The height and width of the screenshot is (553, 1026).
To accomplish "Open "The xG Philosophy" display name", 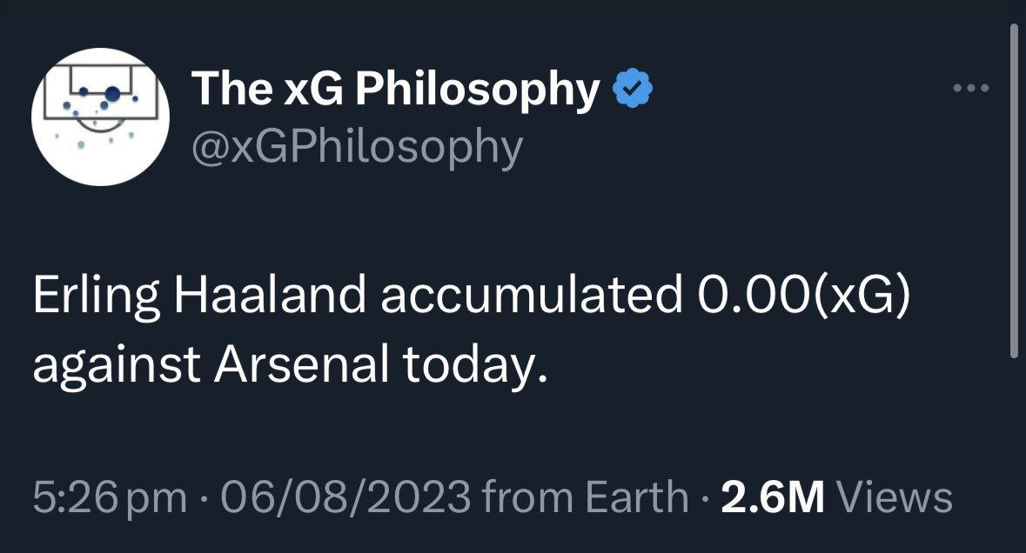I will point(395,90).
